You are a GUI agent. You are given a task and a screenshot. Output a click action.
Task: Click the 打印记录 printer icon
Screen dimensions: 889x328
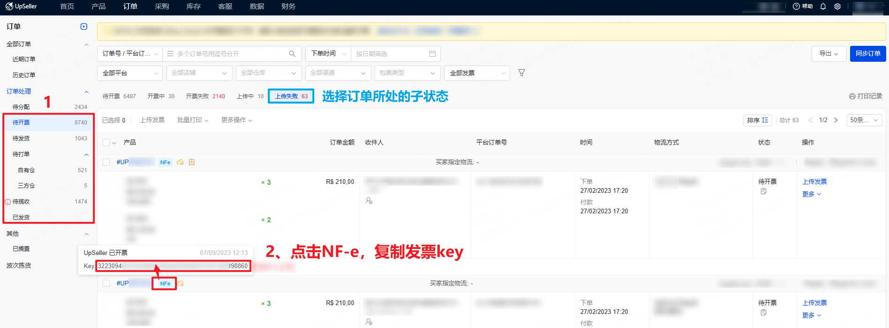point(852,96)
